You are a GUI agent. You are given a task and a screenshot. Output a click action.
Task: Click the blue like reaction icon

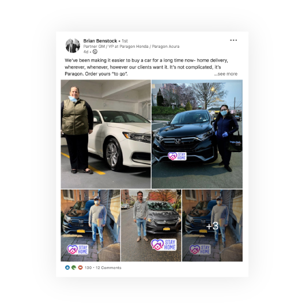pyautogui.click(x=67, y=267)
